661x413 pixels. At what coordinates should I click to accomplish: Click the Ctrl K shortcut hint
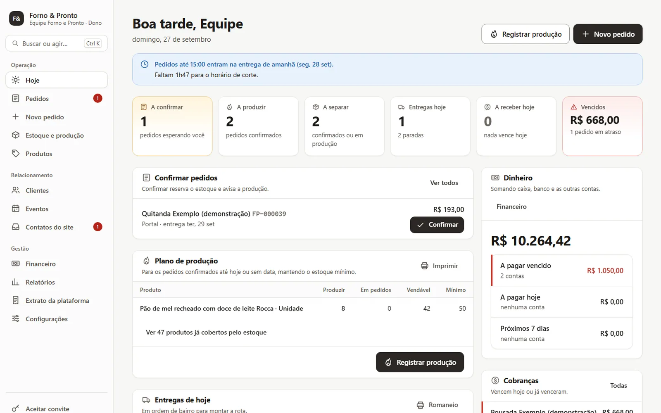click(93, 43)
